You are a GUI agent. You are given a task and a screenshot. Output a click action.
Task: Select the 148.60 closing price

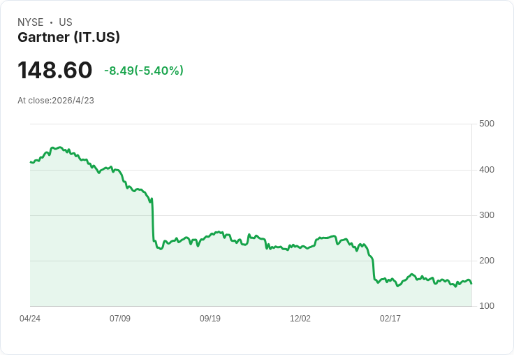55,71
